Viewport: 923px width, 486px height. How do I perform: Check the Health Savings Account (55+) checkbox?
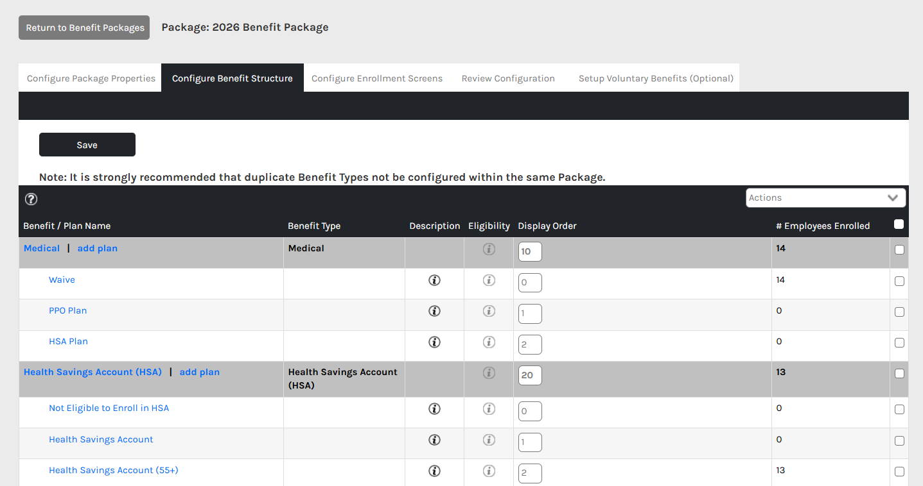coord(899,472)
